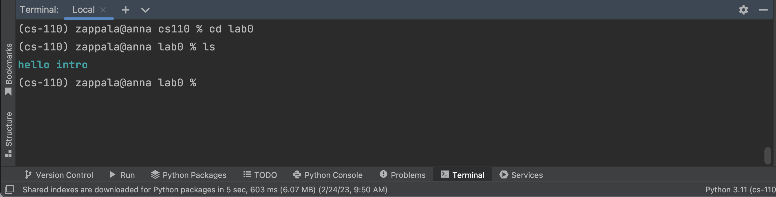Screen dimensions: 776x197
Task: Open the Version Control tool window
Action: pyautogui.click(x=59, y=175)
